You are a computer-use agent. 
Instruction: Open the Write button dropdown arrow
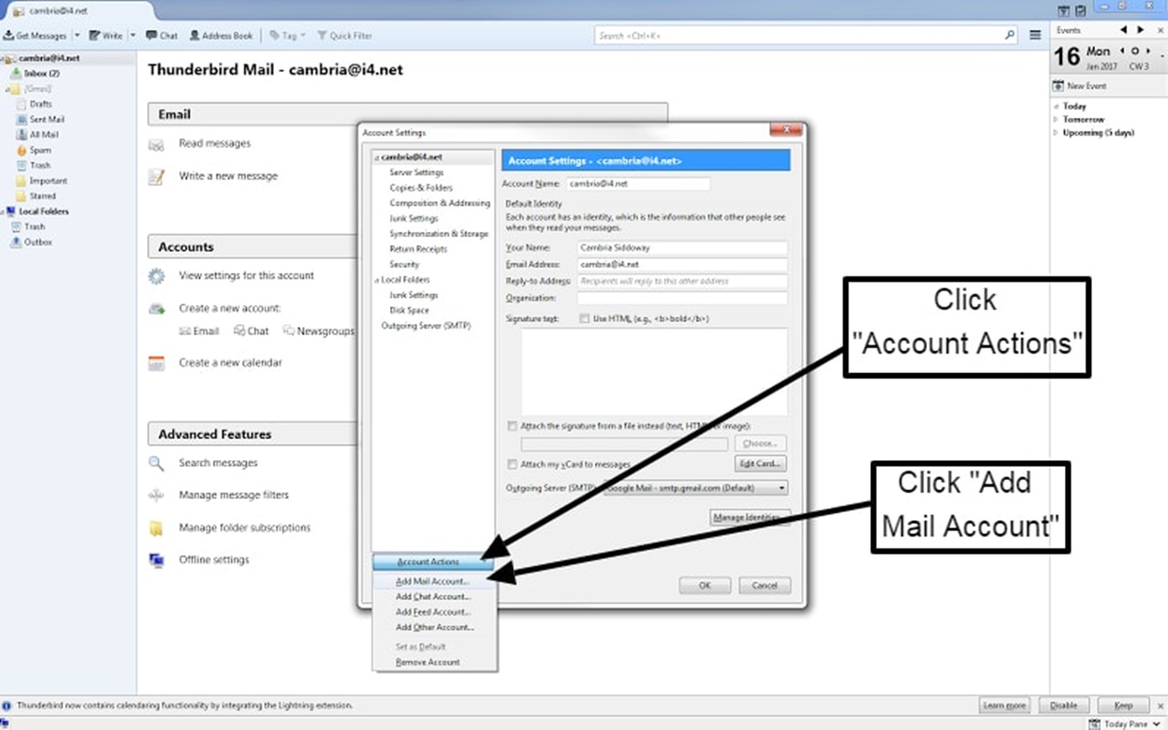point(132,36)
